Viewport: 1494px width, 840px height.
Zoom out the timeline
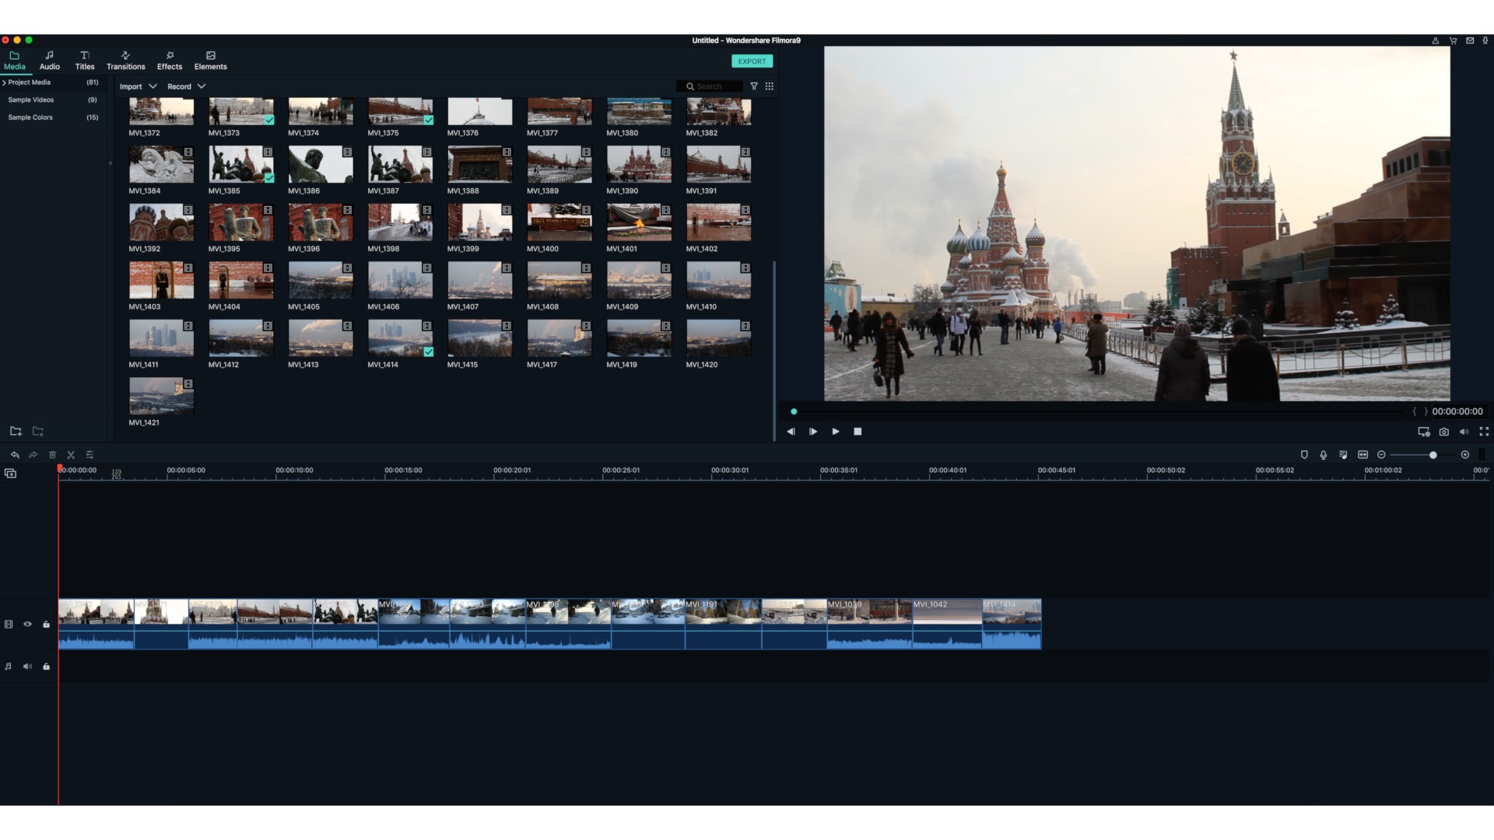1382,455
